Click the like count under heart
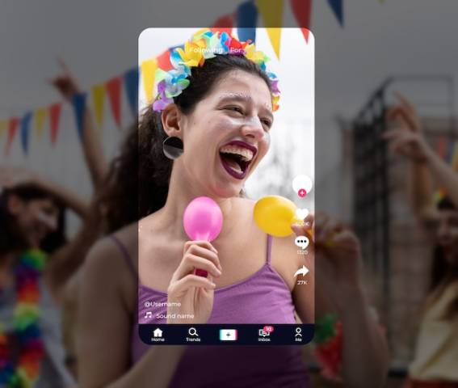Screen dimensions: 458x388 (x=302, y=224)
